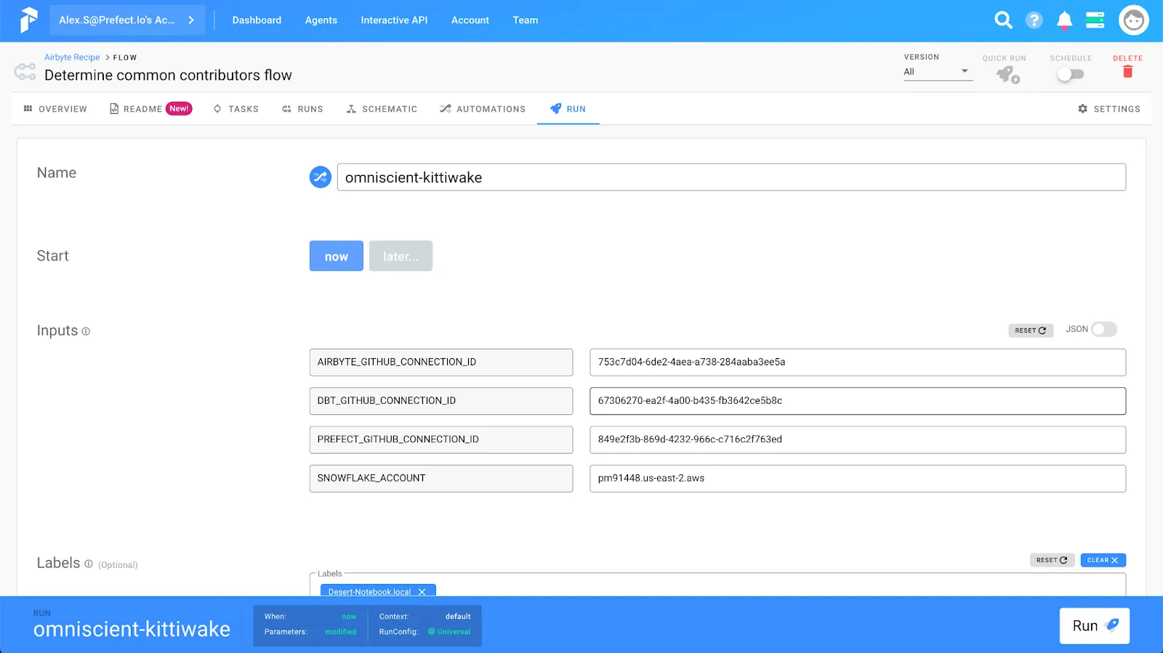Open the user avatar menu

tap(1133, 20)
